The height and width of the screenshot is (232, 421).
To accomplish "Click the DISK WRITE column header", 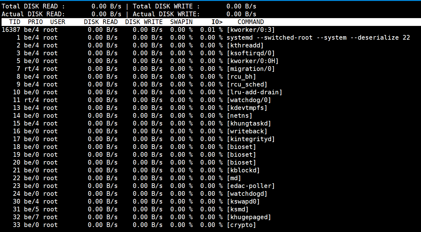I will tap(144, 22).
